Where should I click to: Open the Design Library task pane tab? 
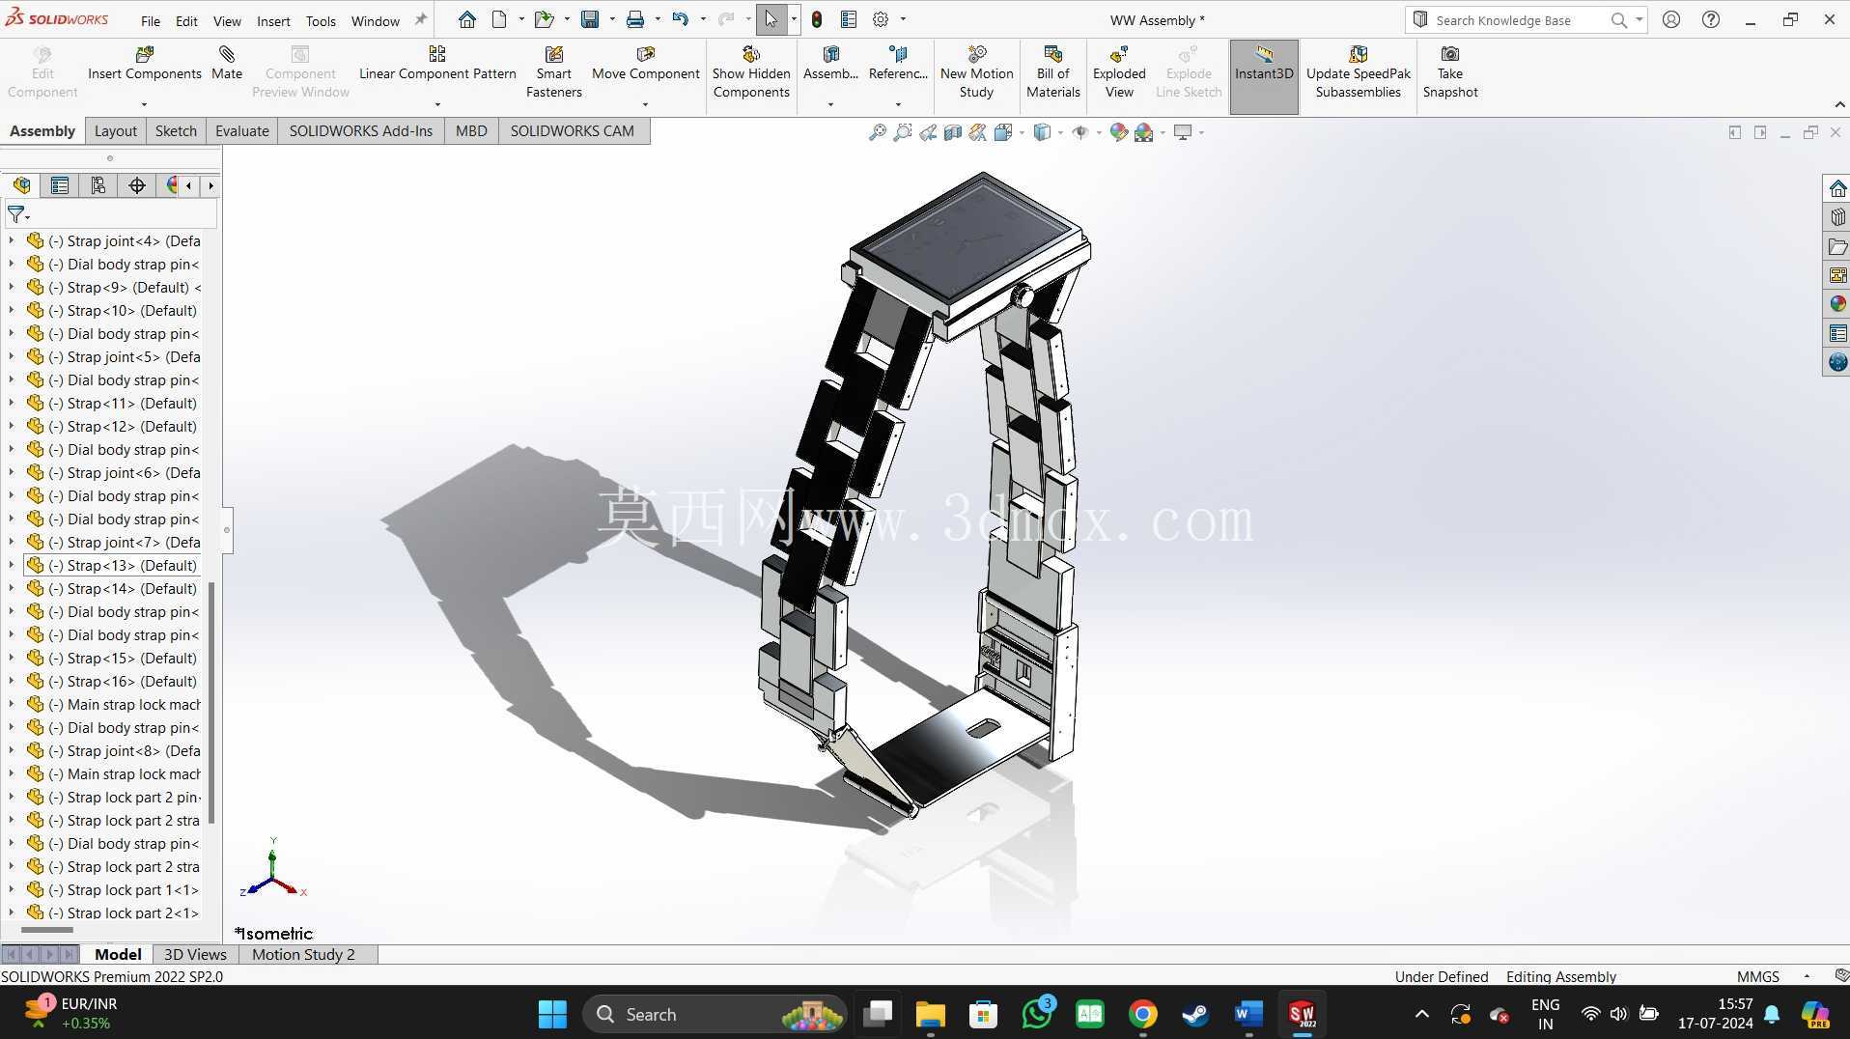point(1837,217)
